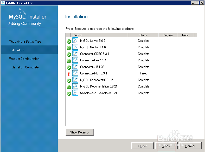Maximize the MySQL Installer window
The height and width of the screenshot is (152, 205).
click(197, 3)
